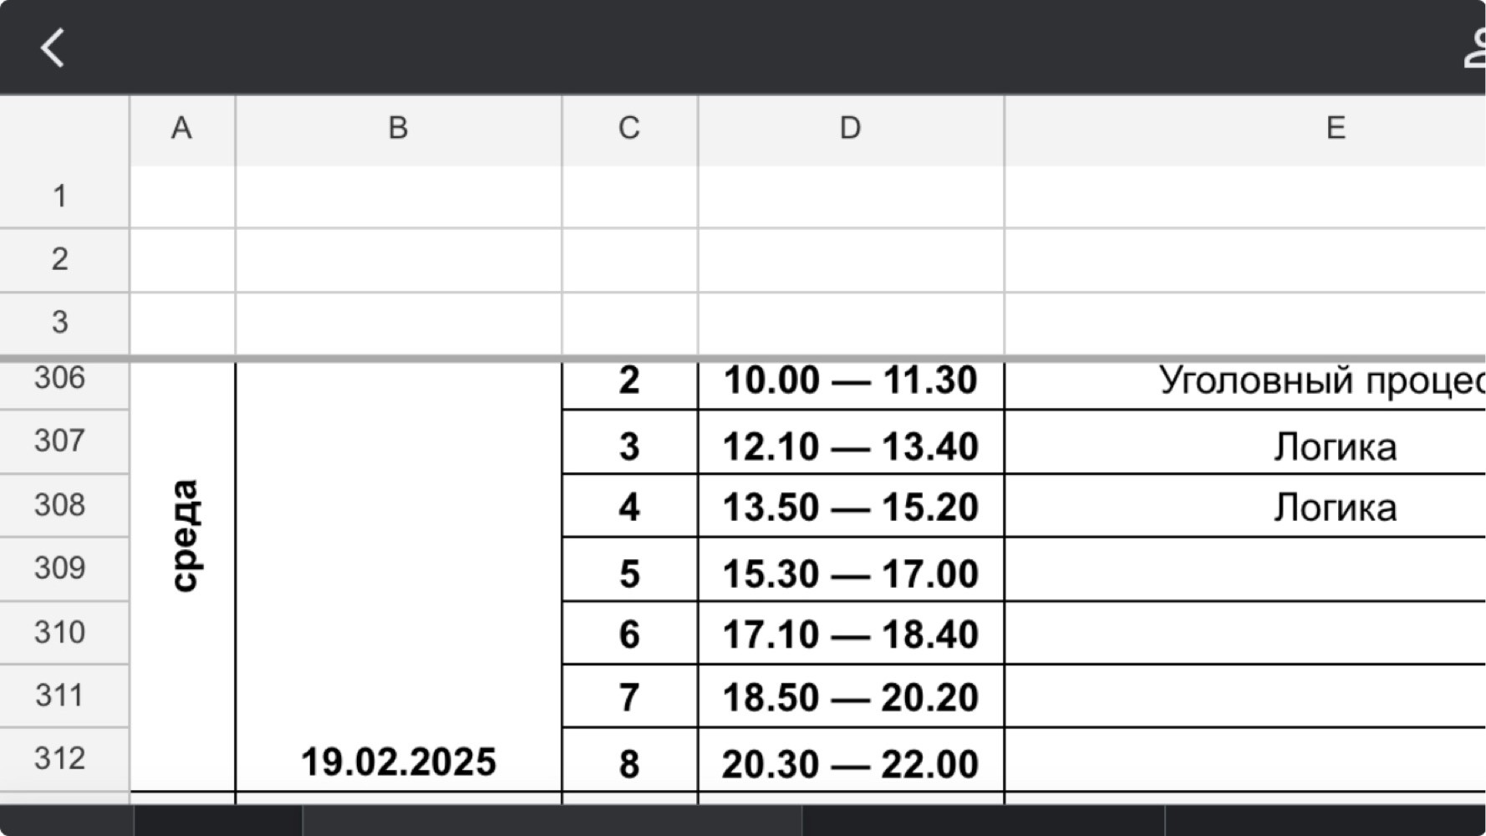Open the share people icon
Screen dimensions: 1486x836
[x=1476, y=47]
